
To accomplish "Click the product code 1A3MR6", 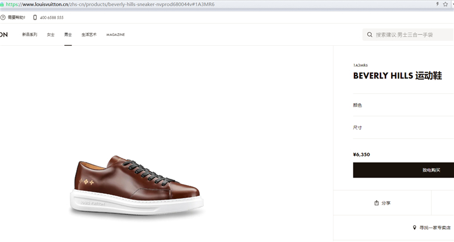I will [360, 65].
